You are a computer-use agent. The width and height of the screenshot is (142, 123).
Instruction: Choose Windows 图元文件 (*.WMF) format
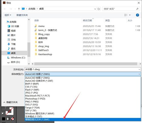[x=83, y=114]
